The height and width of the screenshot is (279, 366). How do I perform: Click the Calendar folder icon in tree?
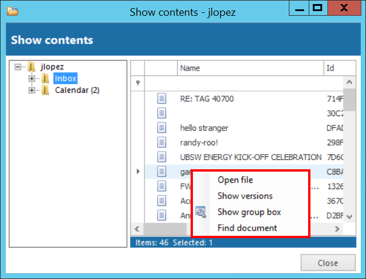(x=45, y=90)
